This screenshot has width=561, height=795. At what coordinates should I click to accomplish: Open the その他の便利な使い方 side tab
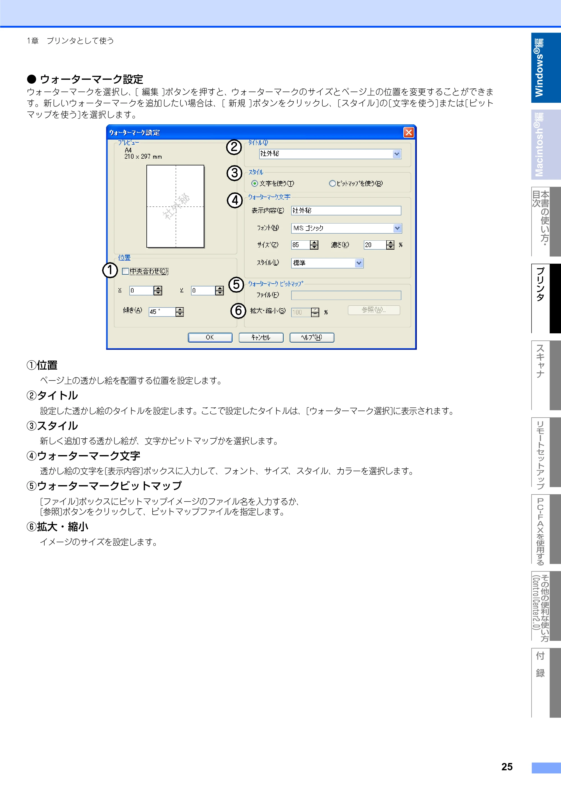[x=546, y=606]
